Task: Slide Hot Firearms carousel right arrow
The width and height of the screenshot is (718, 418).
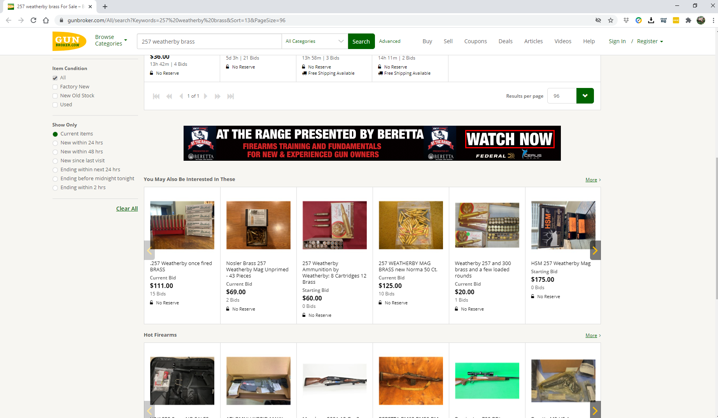Action: (595, 409)
